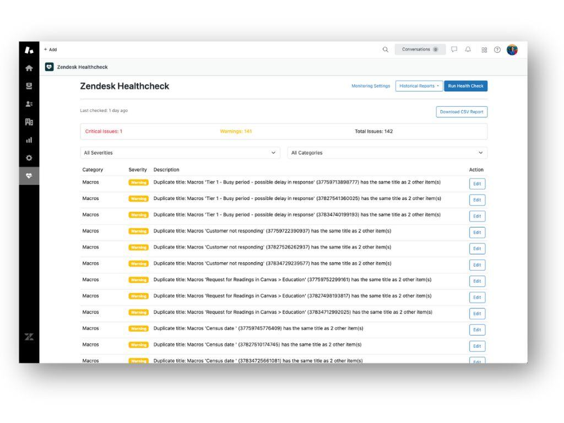Click the Run Health Check button
This screenshot has width=564, height=423.
click(x=465, y=86)
